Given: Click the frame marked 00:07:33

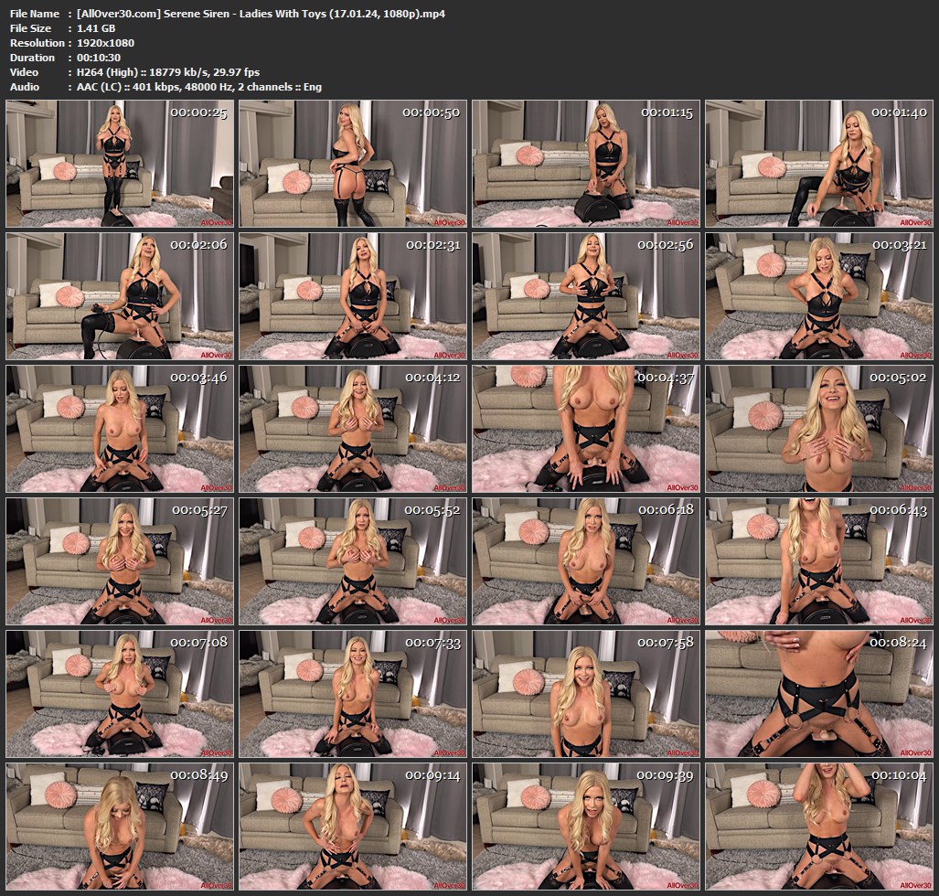Looking at the screenshot, I should (x=354, y=693).
